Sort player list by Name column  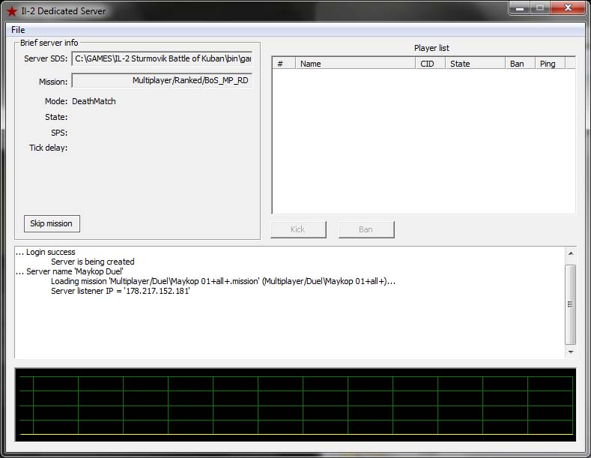pyautogui.click(x=356, y=64)
